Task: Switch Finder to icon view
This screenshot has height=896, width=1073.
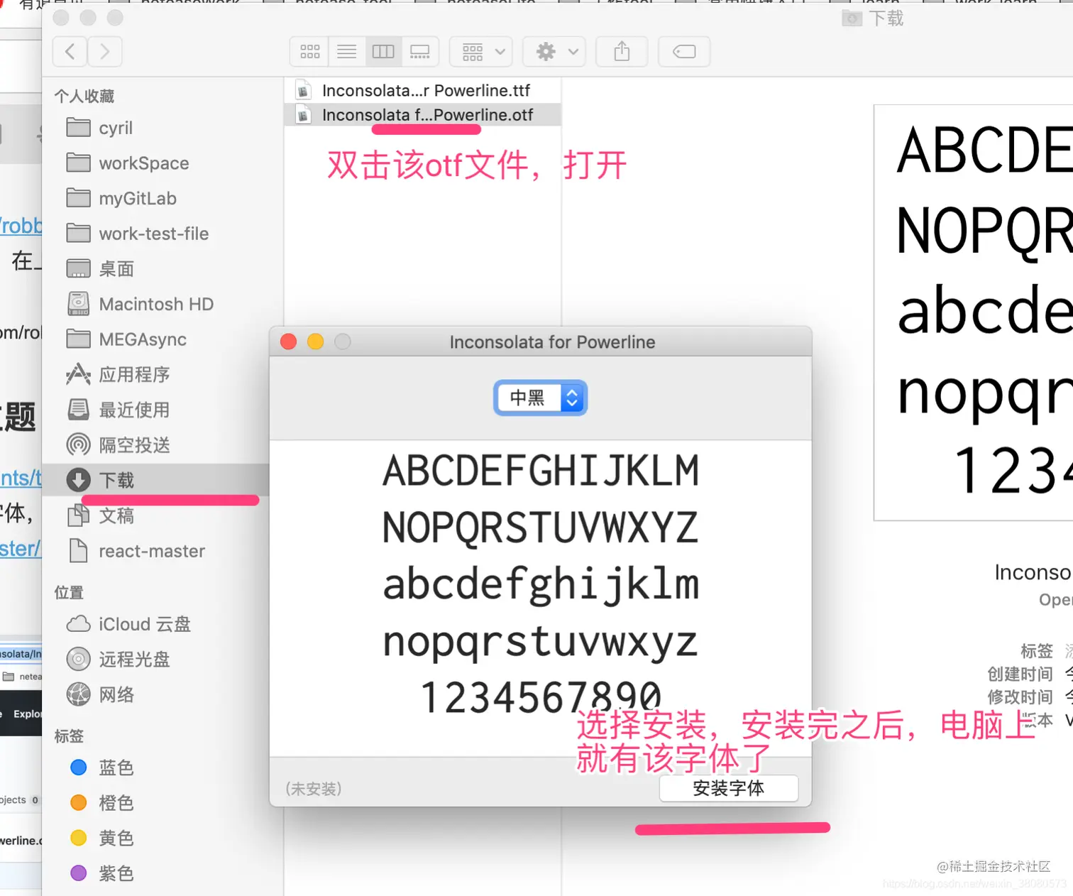Action: (x=309, y=51)
